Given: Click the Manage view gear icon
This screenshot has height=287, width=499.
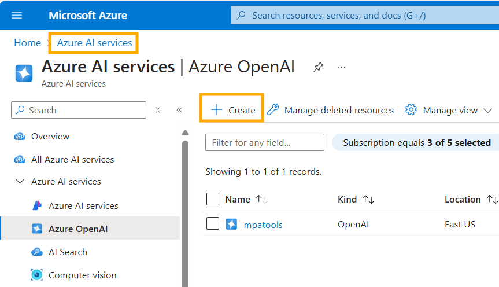Looking at the screenshot, I should pyautogui.click(x=411, y=109).
